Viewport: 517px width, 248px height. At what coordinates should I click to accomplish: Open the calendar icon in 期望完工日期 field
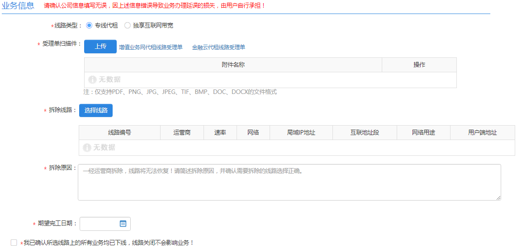click(123, 224)
